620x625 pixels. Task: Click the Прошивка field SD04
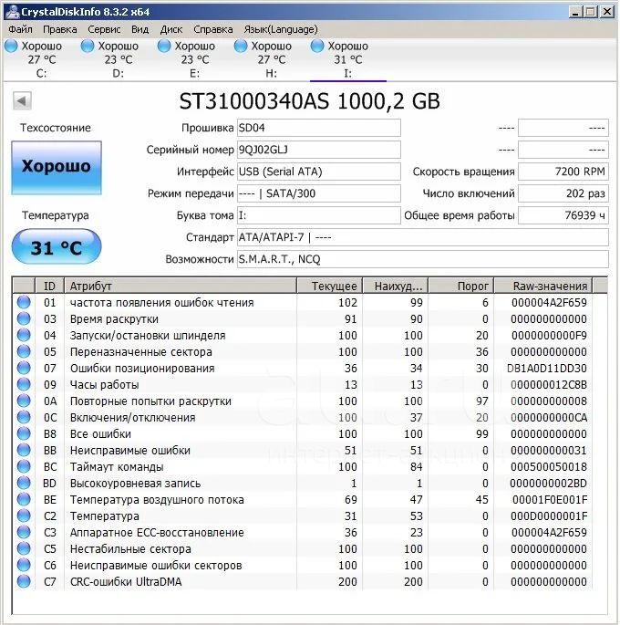[319, 128]
